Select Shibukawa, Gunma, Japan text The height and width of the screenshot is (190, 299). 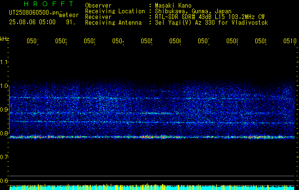[193, 11]
